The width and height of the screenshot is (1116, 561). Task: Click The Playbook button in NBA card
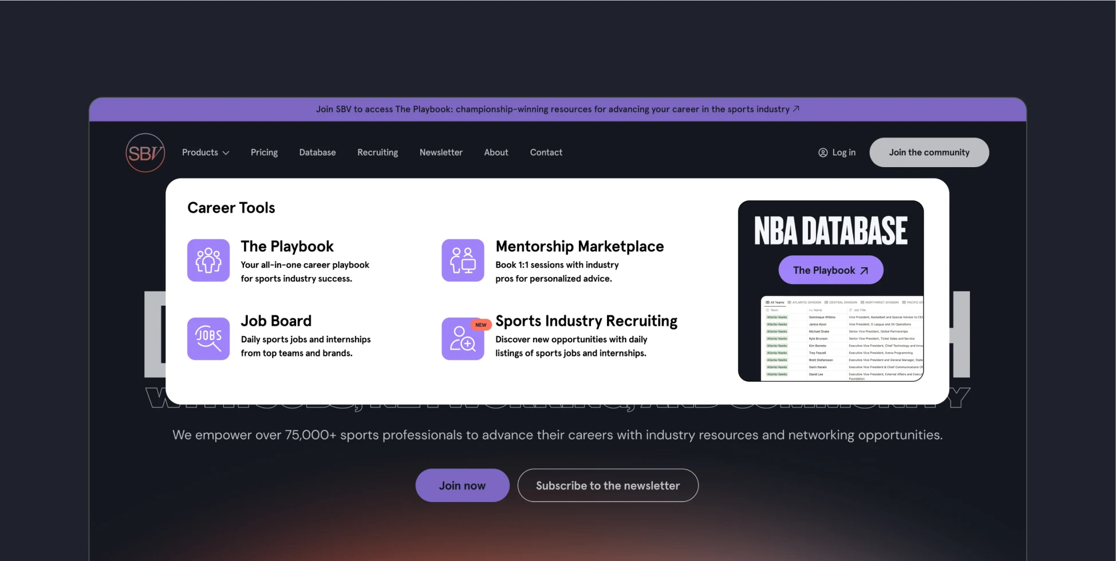[x=830, y=270]
